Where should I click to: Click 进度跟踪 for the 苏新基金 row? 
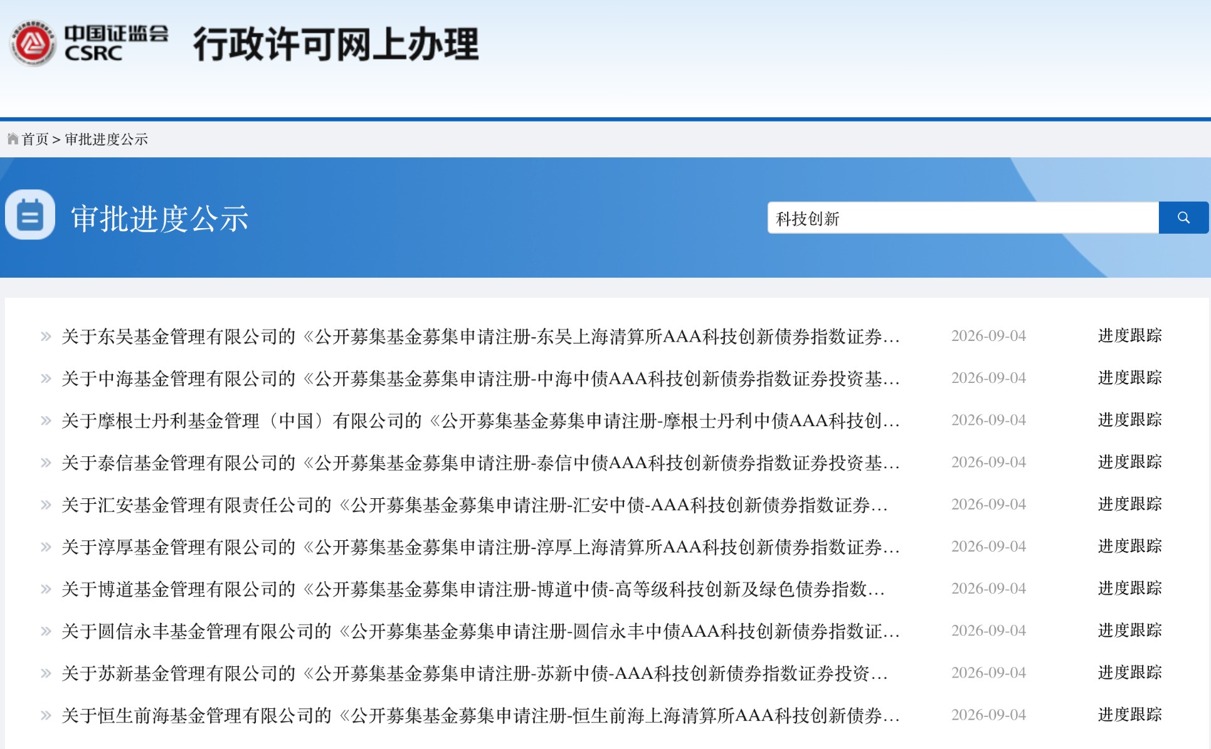tap(1130, 673)
